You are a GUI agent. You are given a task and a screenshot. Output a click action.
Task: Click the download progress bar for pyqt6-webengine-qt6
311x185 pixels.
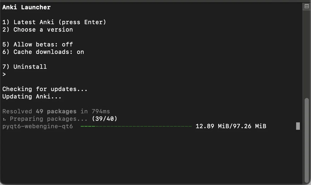pos(136,126)
